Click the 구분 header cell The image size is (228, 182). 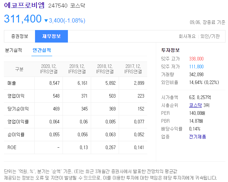pos(19,69)
